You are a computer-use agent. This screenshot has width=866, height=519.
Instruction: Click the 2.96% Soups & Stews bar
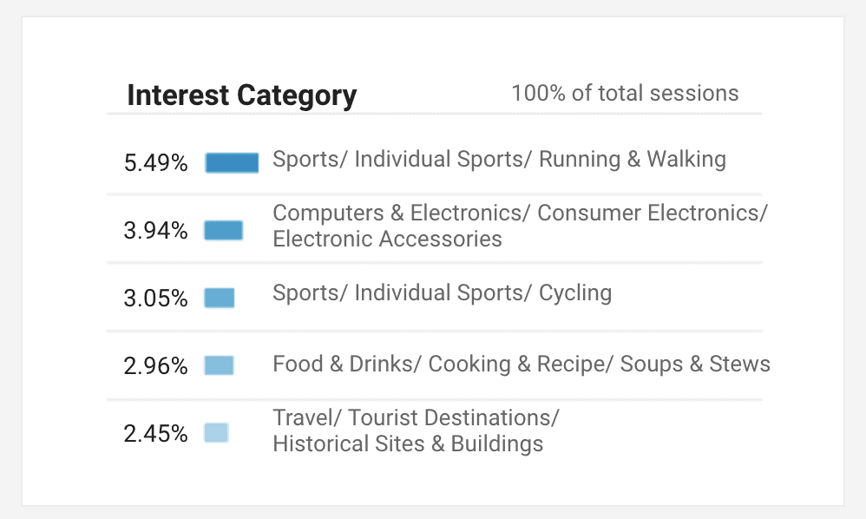coord(219,365)
